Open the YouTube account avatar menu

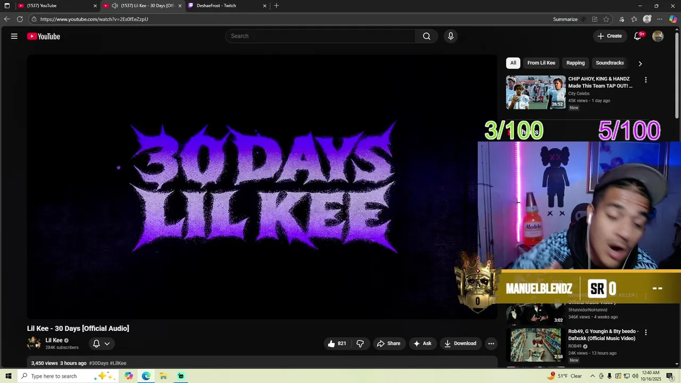click(x=658, y=36)
